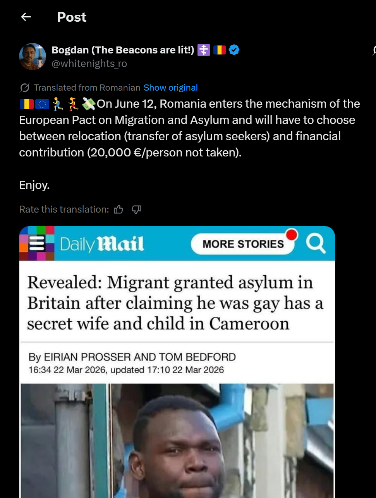This screenshot has height=498, width=376.
Task: Click the Daily Mail logo
Action: (102, 244)
